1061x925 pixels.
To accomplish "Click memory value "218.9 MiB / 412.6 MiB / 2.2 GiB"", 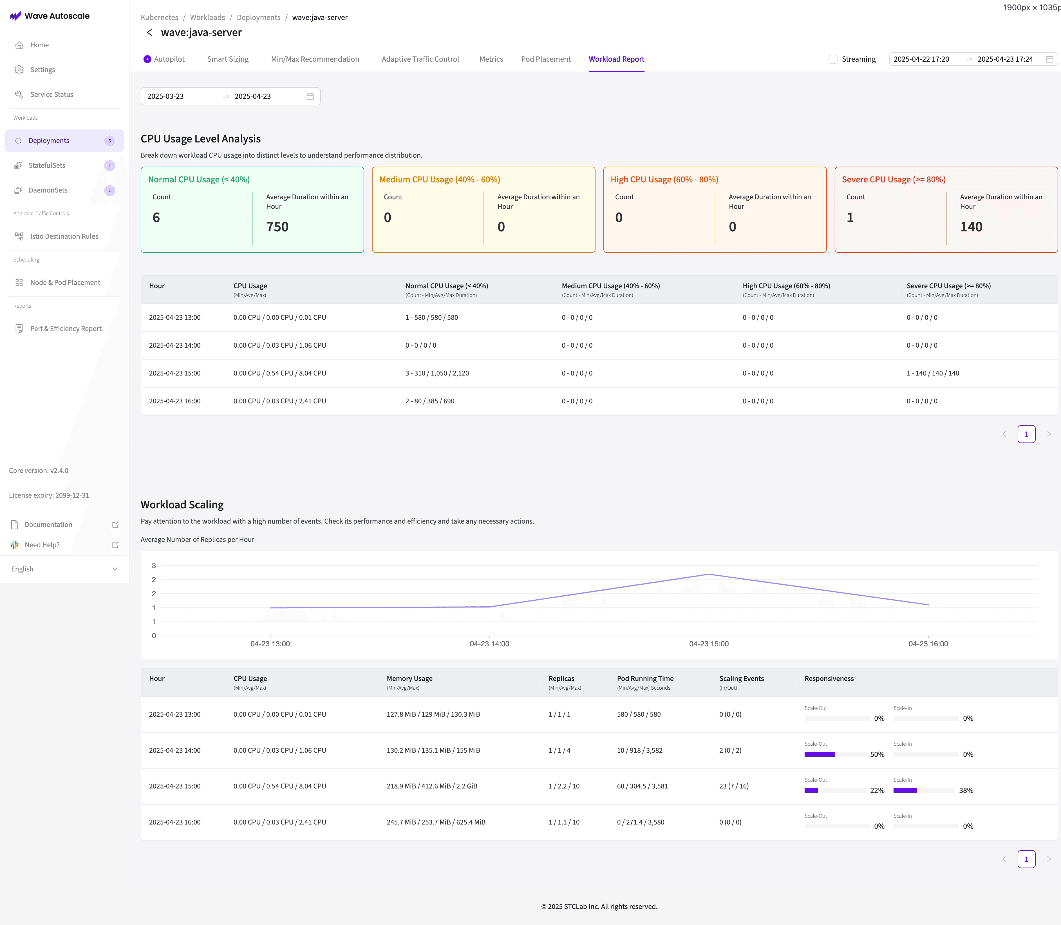I will 432,786.
